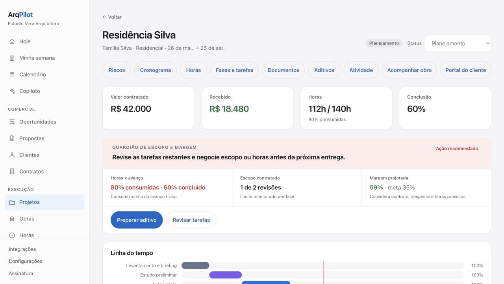Click the Recebido R$ 18.480 value

pyautogui.click(x=229, y=109)
